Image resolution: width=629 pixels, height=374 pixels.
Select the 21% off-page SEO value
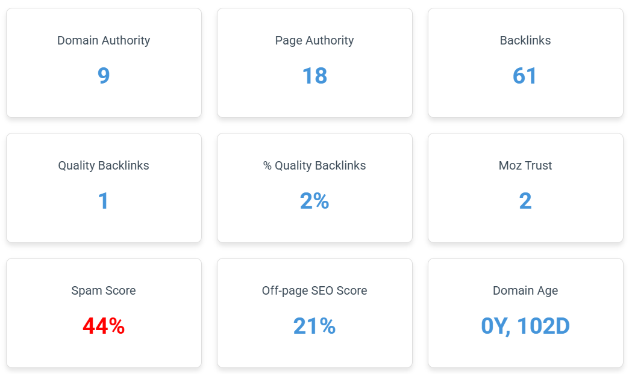pos(314,325)
